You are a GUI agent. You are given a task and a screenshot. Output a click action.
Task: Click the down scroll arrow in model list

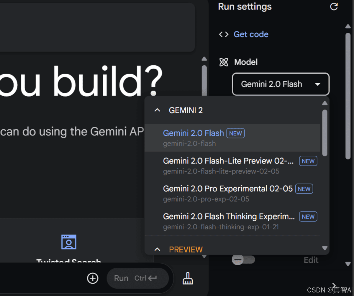click(x=324, y=248)
